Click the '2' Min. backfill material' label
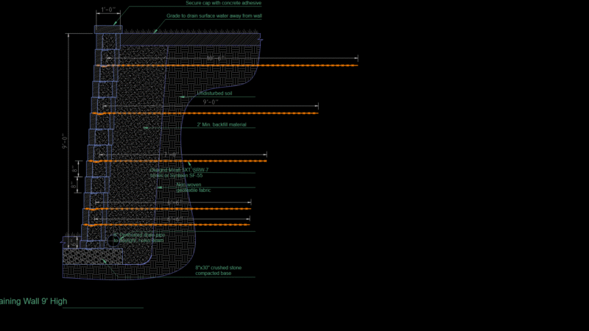Image resolution: width=589 pixels, height=331 pixels. point(222,124)
